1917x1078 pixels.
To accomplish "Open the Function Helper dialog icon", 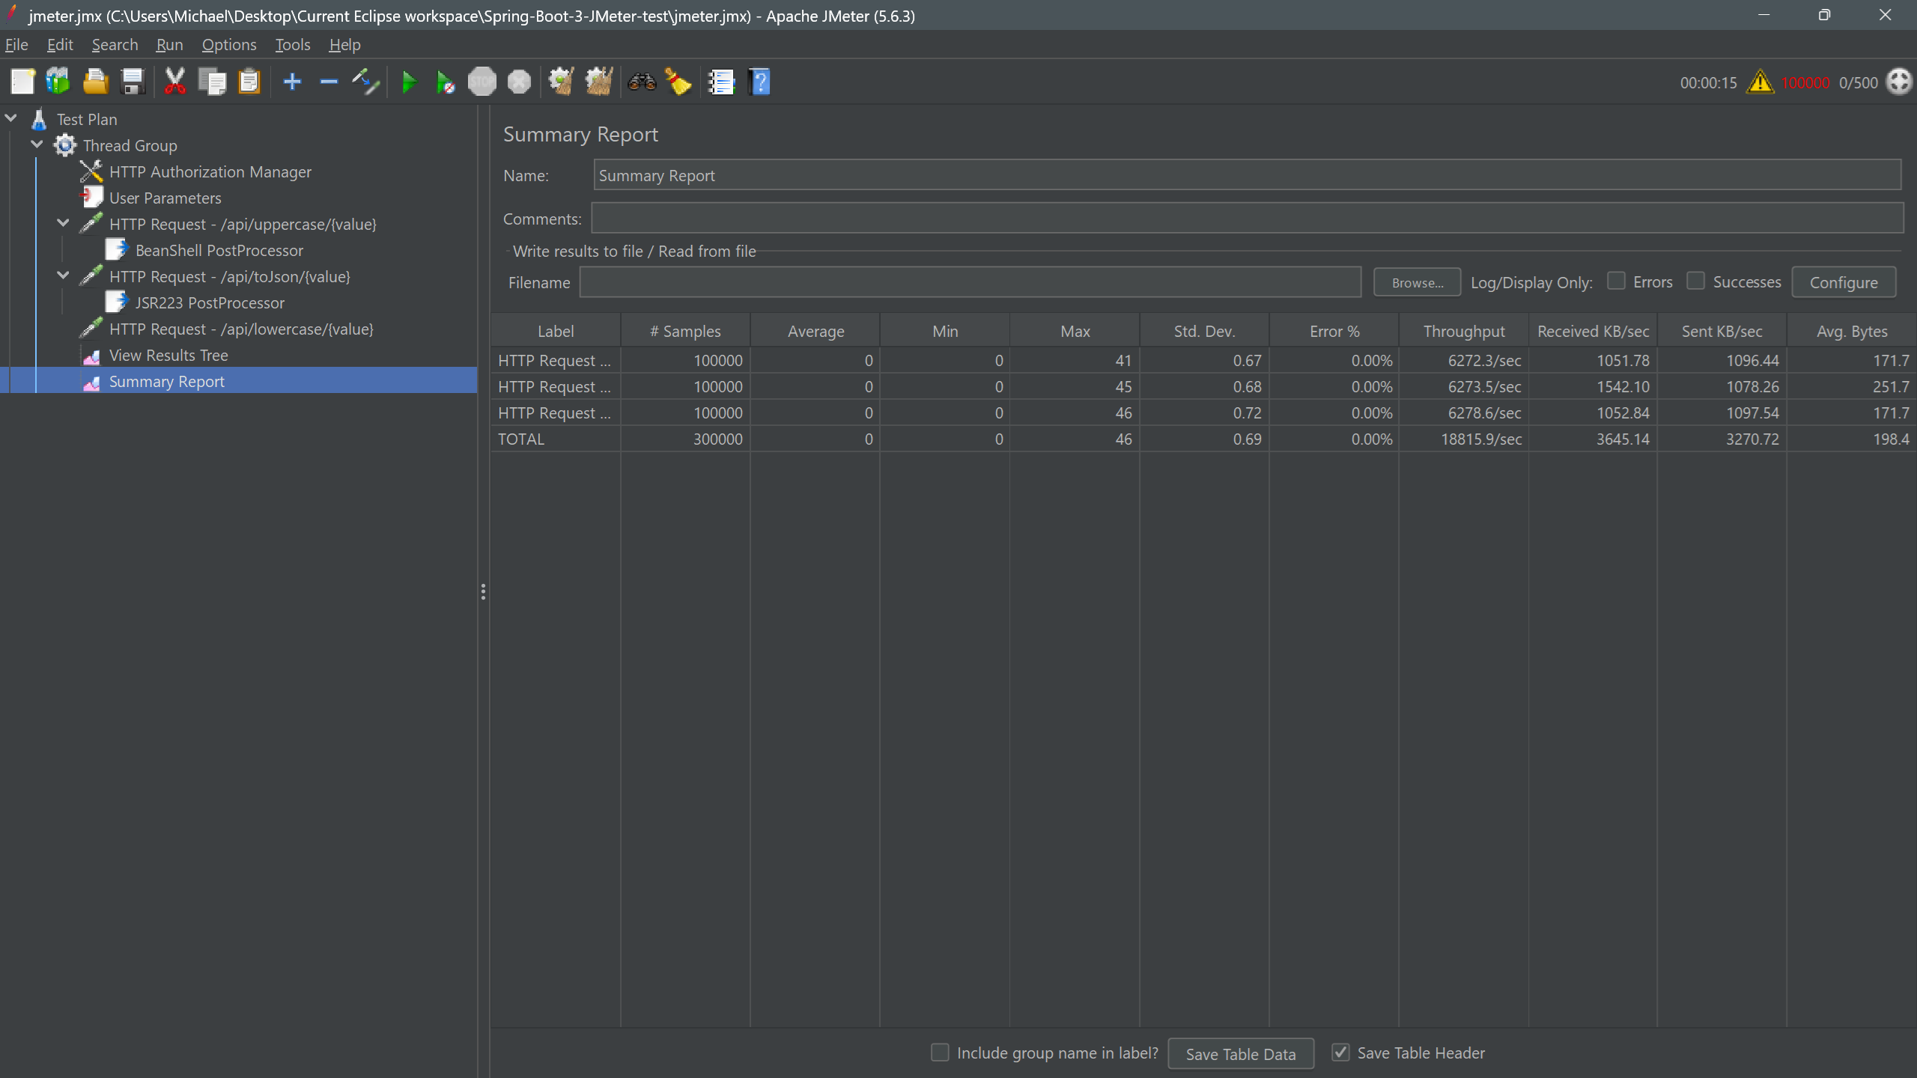I will [x=722, y=82].
